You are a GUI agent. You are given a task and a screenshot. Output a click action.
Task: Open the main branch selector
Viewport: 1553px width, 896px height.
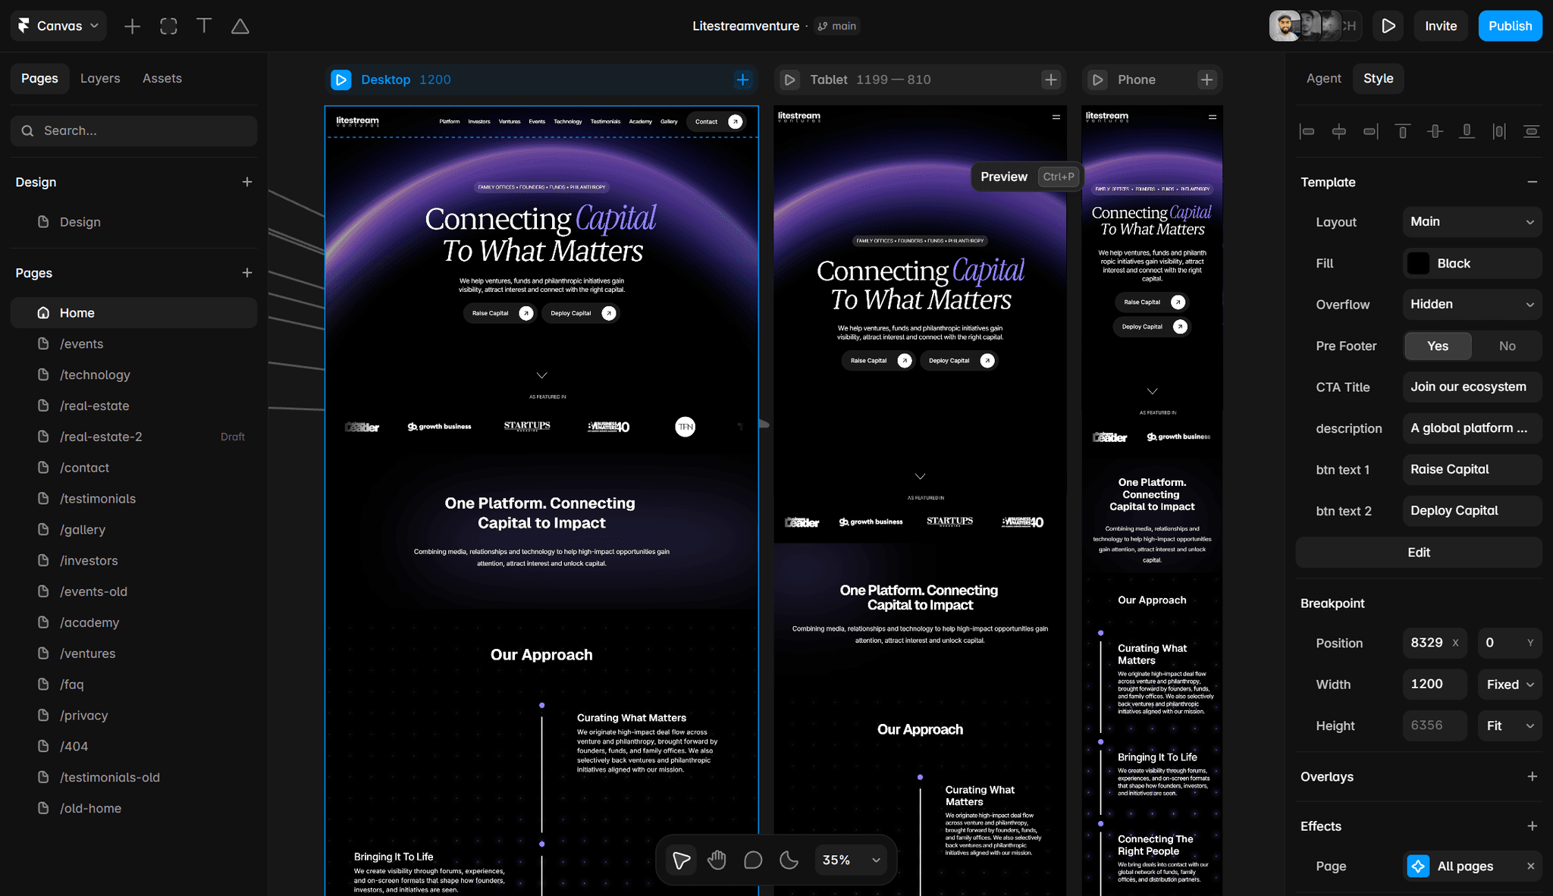(837, 26)
